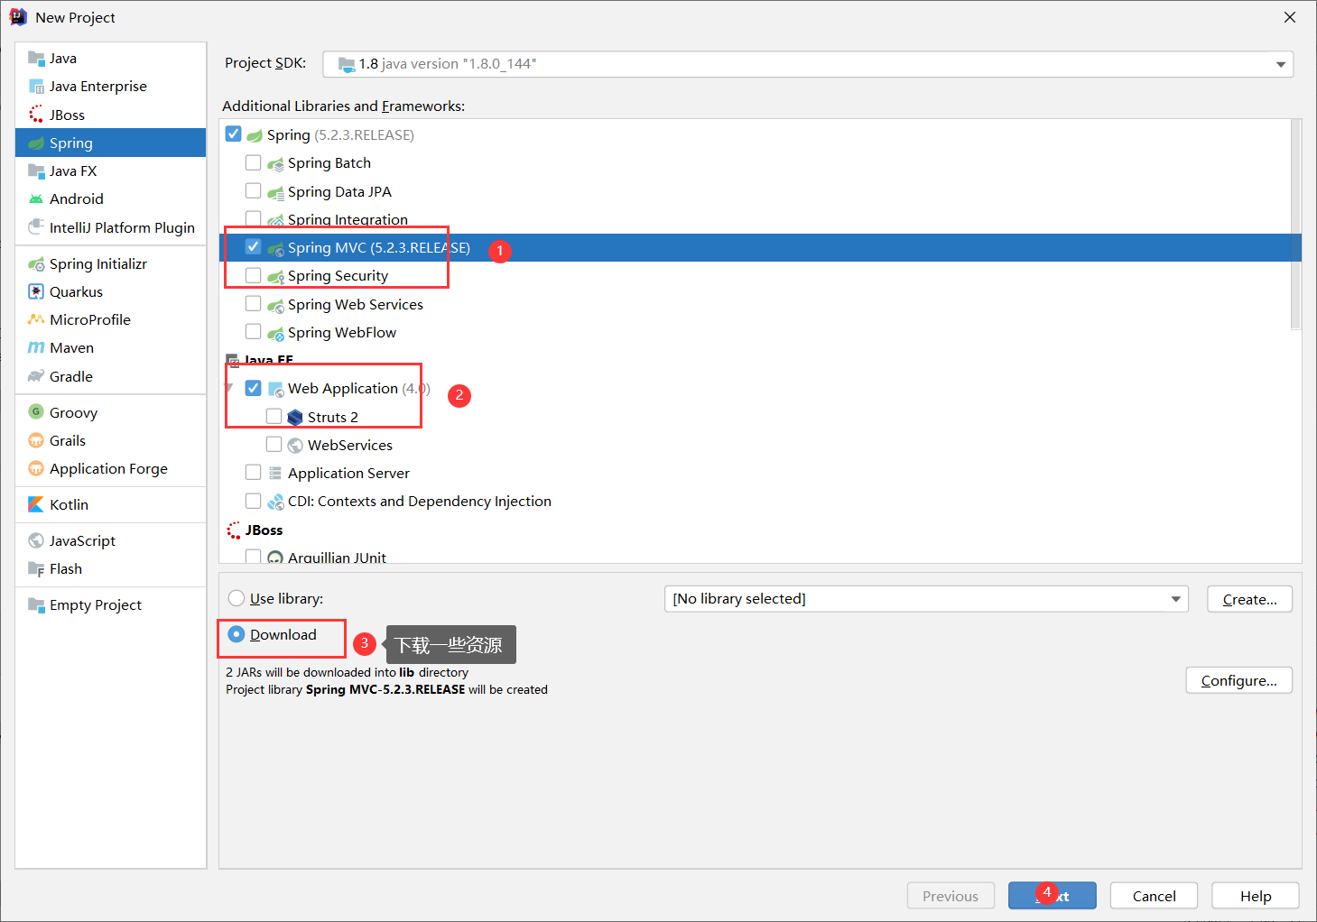The width and height of the screenshot is (1317, 922).
Task: Click the Arquillian JUnit row
Action: click(x=760, y=557)
